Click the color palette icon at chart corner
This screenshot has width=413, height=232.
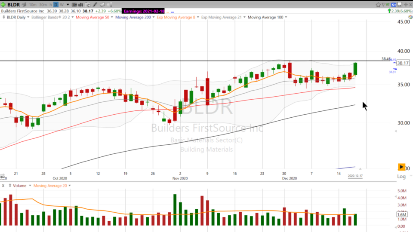tap(410, 17)
